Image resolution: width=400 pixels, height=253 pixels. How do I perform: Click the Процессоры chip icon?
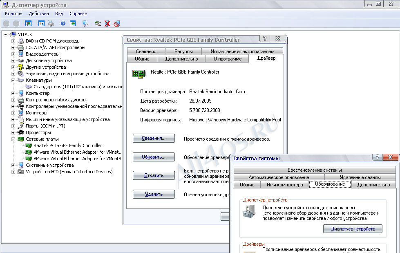point(21,132)
